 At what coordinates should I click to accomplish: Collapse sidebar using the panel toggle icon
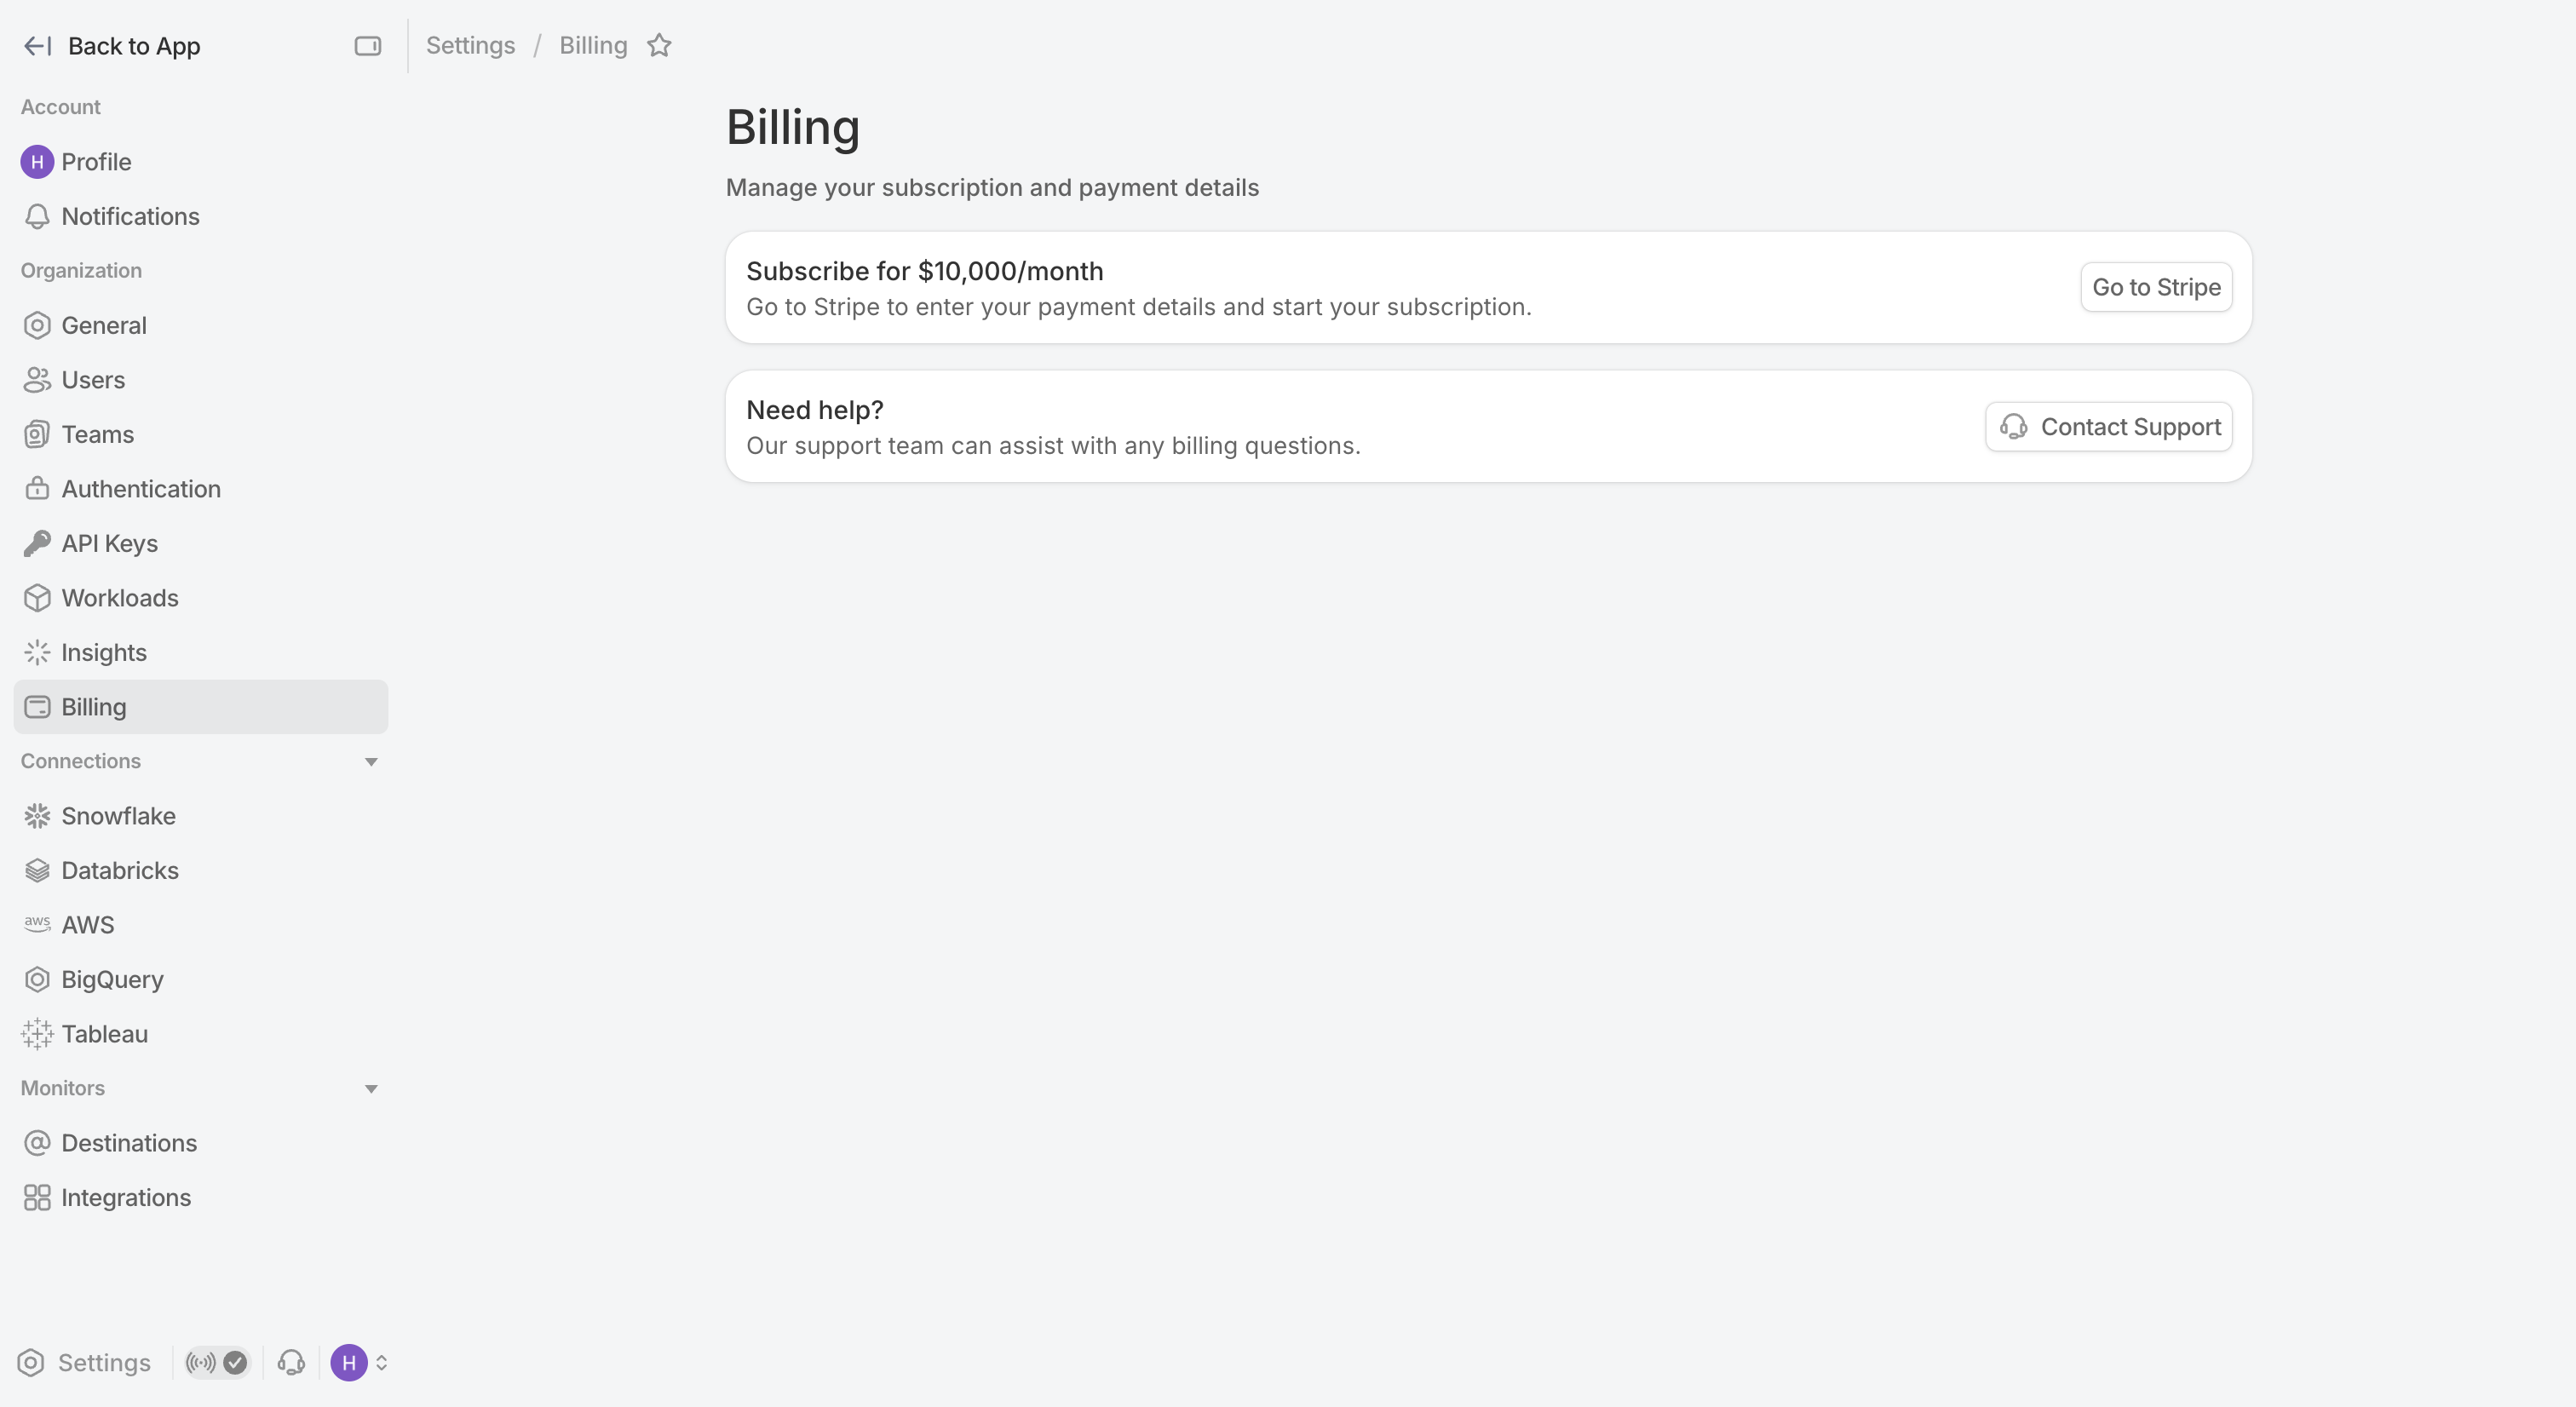[x=367, y=46]
